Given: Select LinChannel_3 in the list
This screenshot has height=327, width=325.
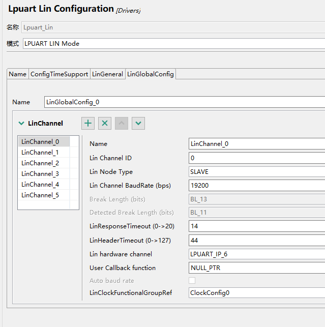Looking at the screenshot, I should [x=40, y=174].
